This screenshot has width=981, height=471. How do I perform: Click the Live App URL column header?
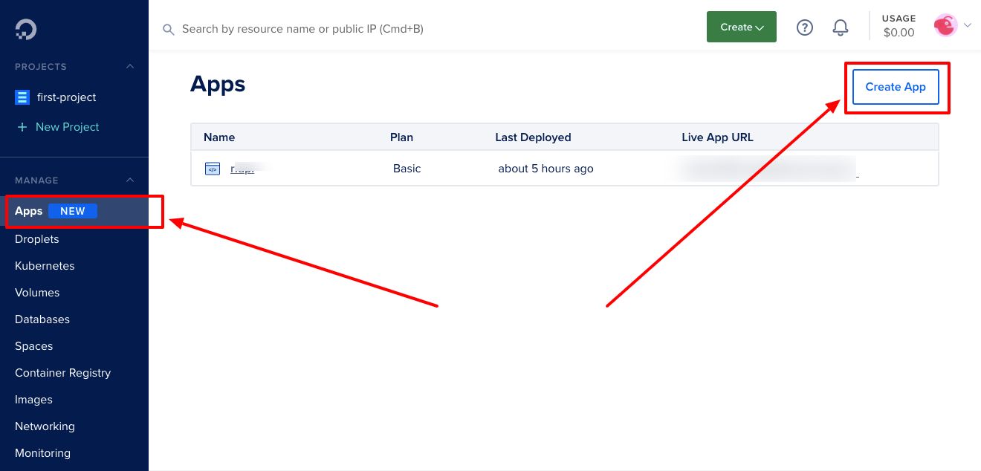coord(717,137)
